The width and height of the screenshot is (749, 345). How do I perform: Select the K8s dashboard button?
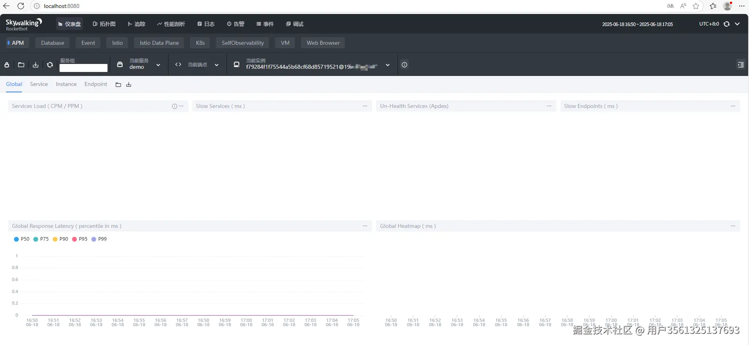click(200, 43)
